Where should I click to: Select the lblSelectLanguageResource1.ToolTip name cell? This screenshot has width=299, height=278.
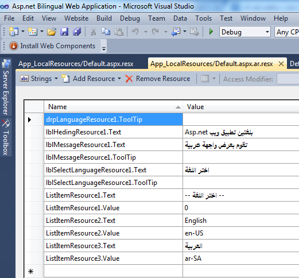(113, 183)
